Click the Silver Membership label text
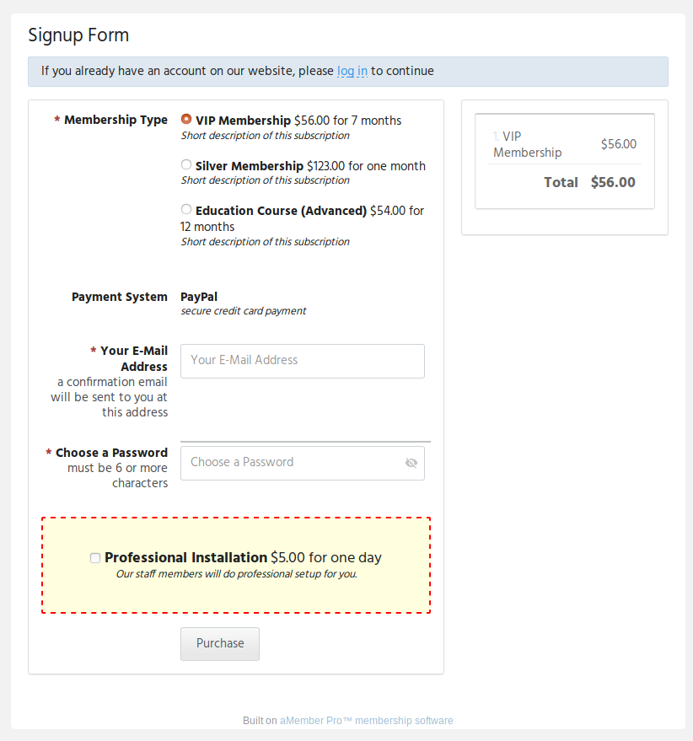This screenshot has height=741, width=693. coord(249,166)
